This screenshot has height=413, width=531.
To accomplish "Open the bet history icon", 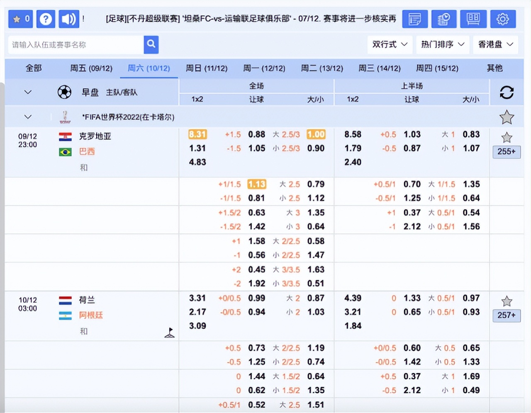I will pyautogui.click(x=444, y=19).
